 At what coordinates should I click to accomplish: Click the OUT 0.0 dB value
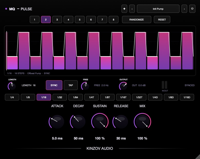click(x=139, y=85)
